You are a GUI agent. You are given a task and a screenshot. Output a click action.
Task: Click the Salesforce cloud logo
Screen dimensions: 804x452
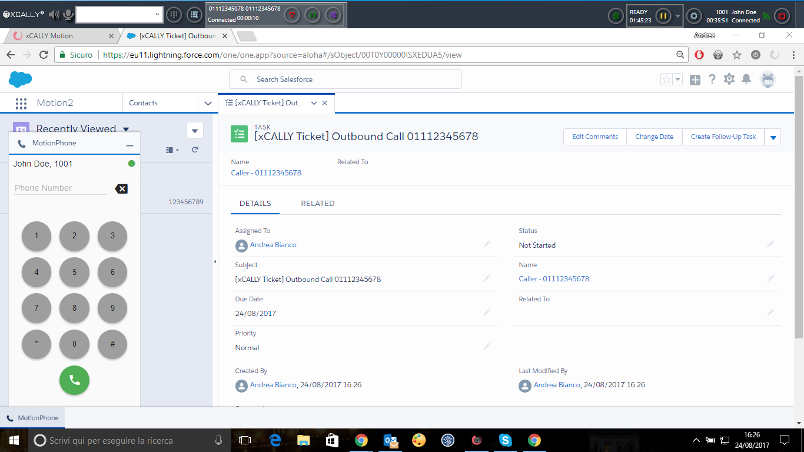coord(20,79)
